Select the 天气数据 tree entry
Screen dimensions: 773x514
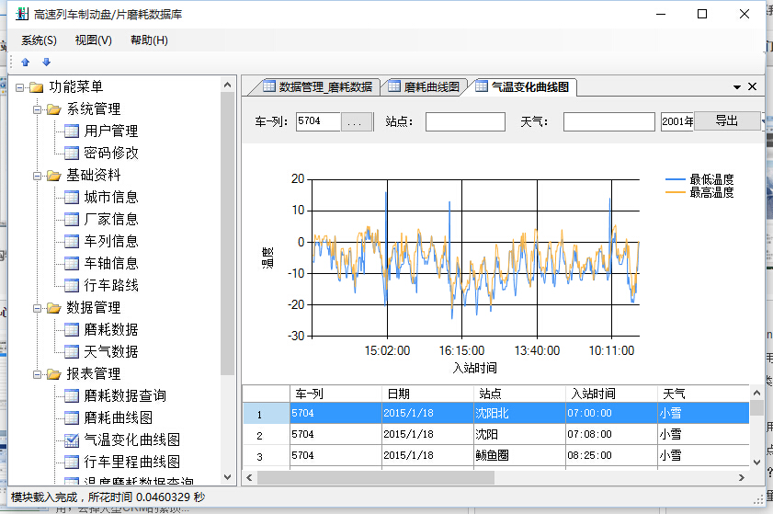(x=110, y=351)
